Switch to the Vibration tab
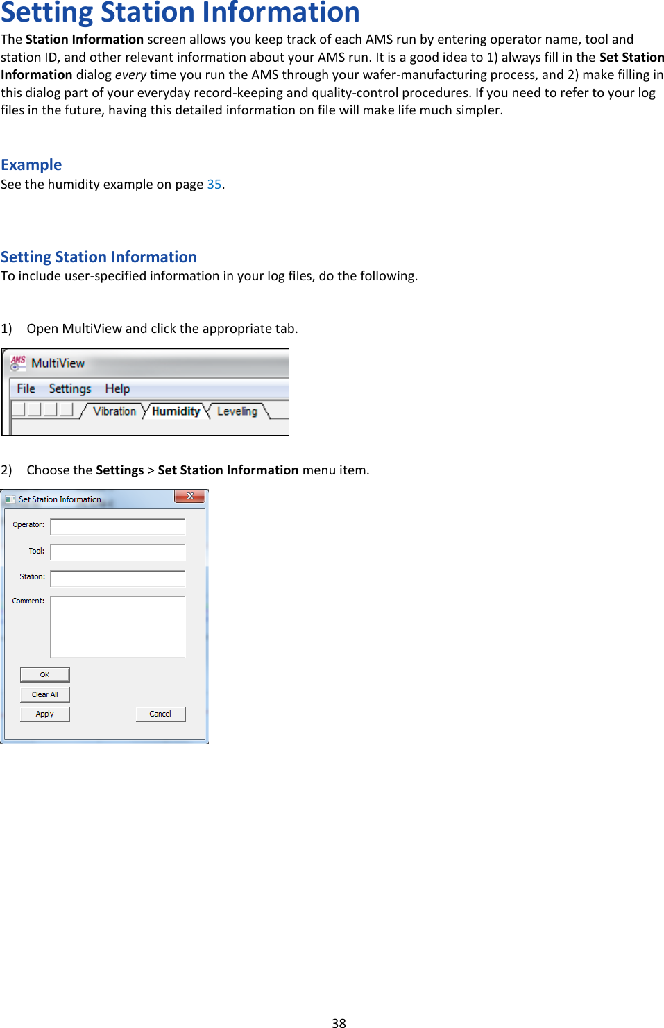 [x=114, y=411]
